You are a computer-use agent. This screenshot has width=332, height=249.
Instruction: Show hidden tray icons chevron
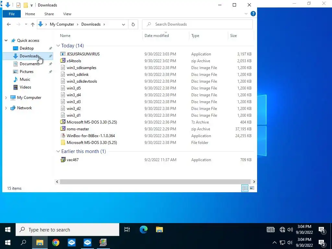[274, 243]
